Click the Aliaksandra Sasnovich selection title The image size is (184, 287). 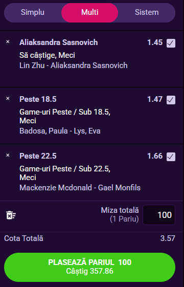tap(59, 42)
